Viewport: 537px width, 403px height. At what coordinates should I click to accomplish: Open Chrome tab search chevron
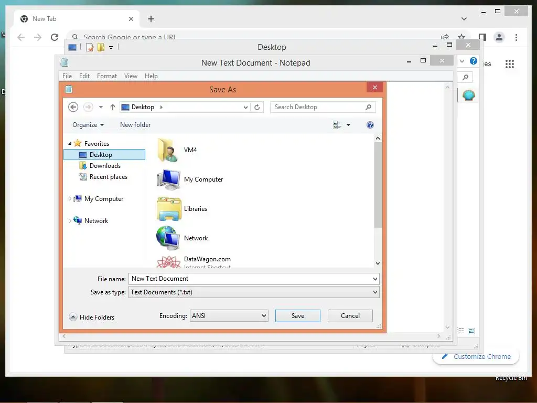click(x=464, y=19)
